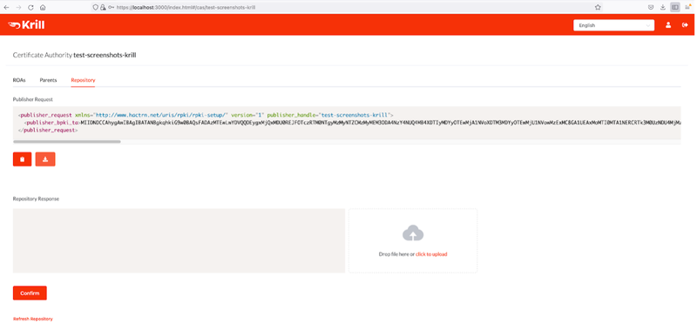Click the 'Drop file here or' text
Screen dimensions: 697x330
point(396,254)
